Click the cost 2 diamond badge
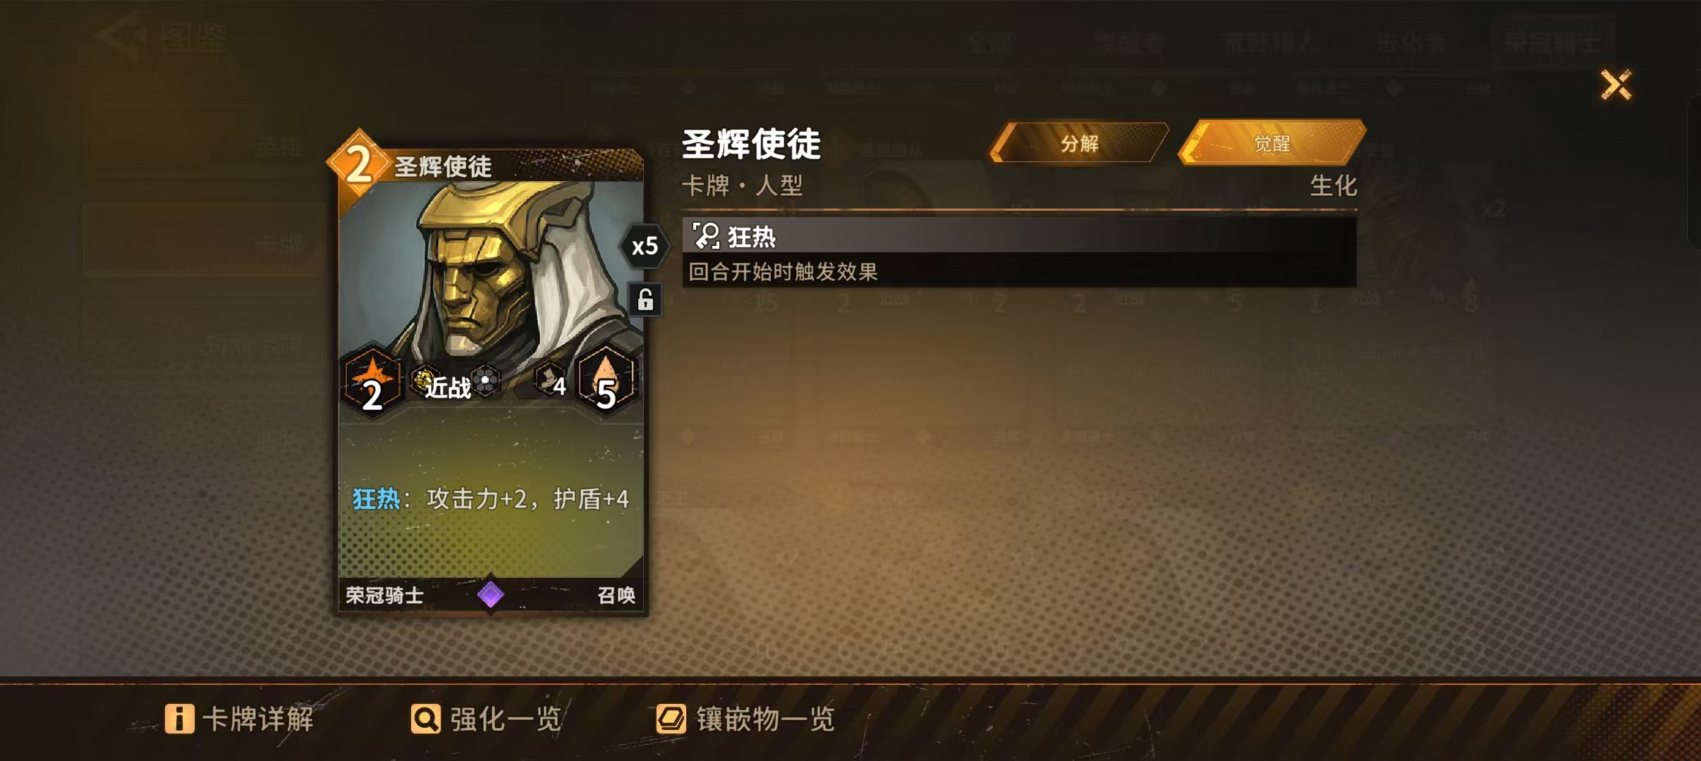This screenshot has height=761, width=1701. point(359,163)
